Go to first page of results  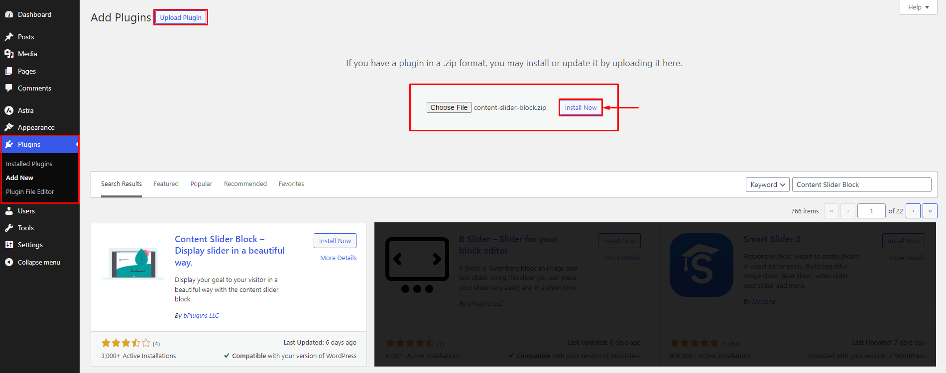[831, 211]
